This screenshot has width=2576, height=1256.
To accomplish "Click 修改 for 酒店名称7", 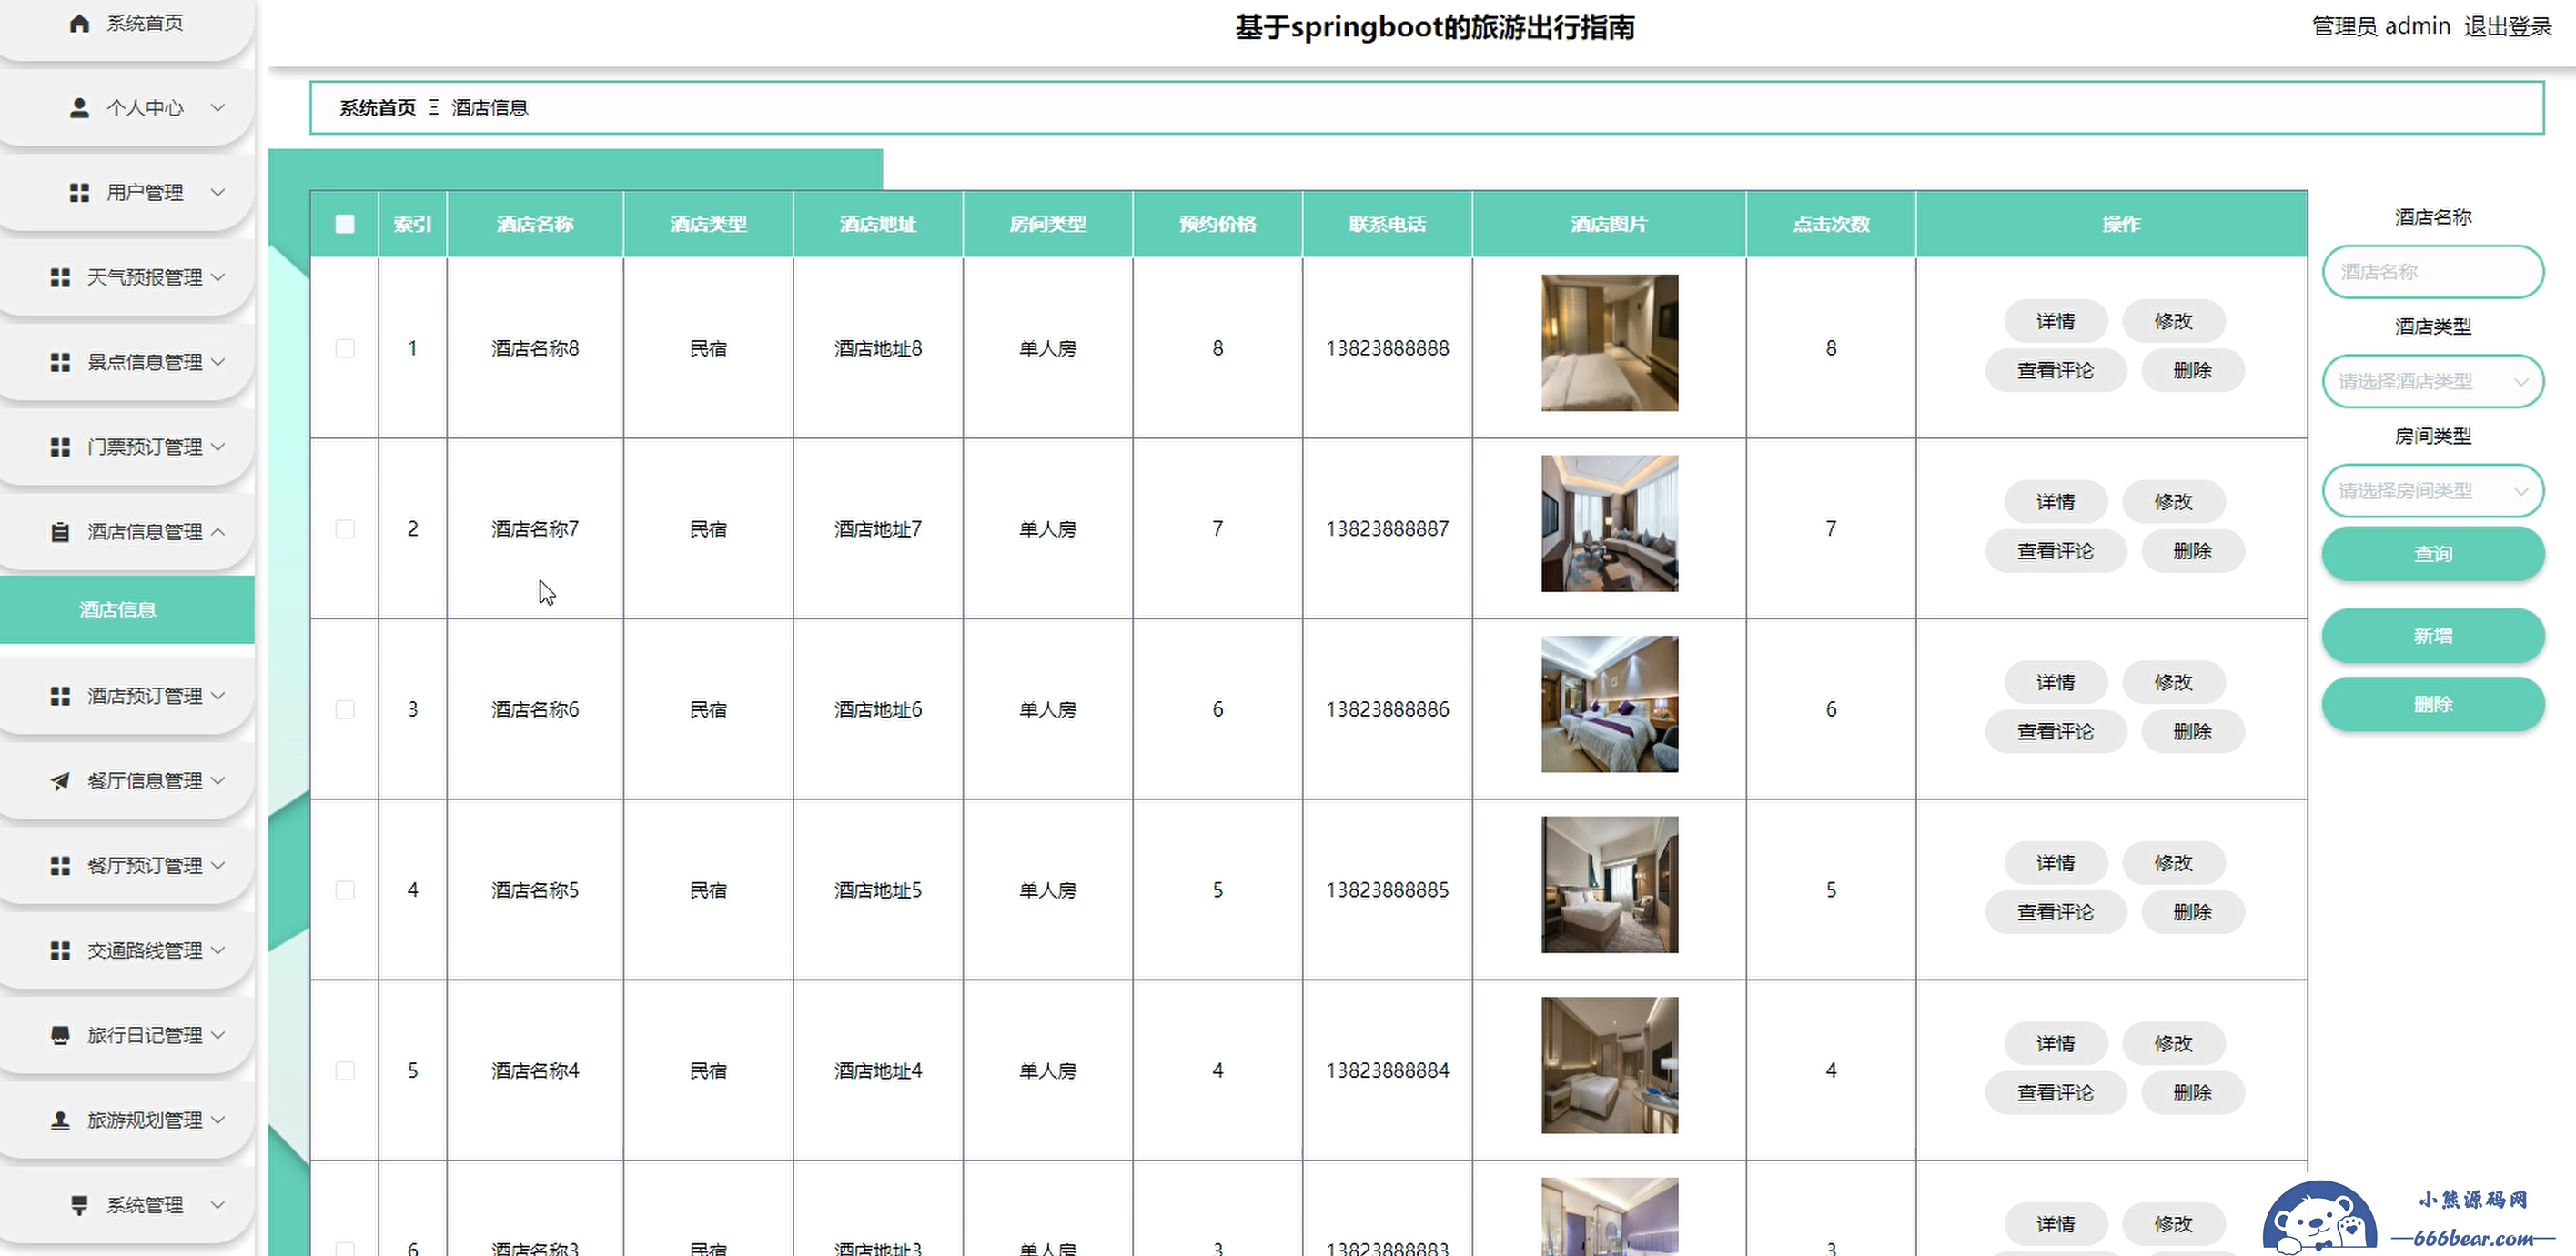I will pos(2174,503).
